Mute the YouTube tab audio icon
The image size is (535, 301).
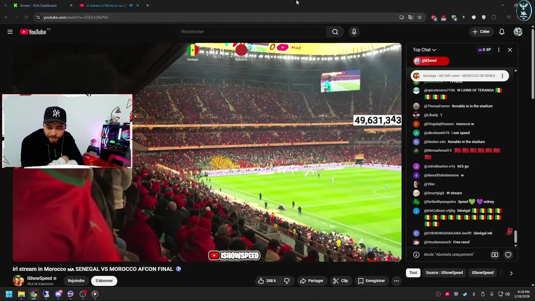coord(131,5)
